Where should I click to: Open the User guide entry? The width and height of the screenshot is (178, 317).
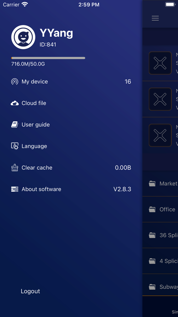[71, 124]
